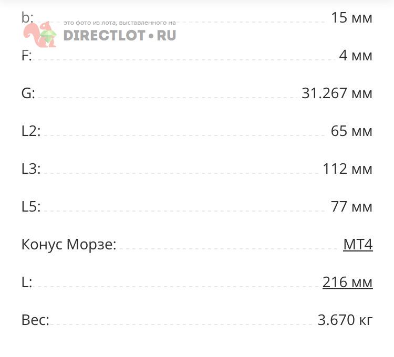The image size is (394, 357).
Task: Click the watermark caption about the lot photo
Action: point(120,23)
